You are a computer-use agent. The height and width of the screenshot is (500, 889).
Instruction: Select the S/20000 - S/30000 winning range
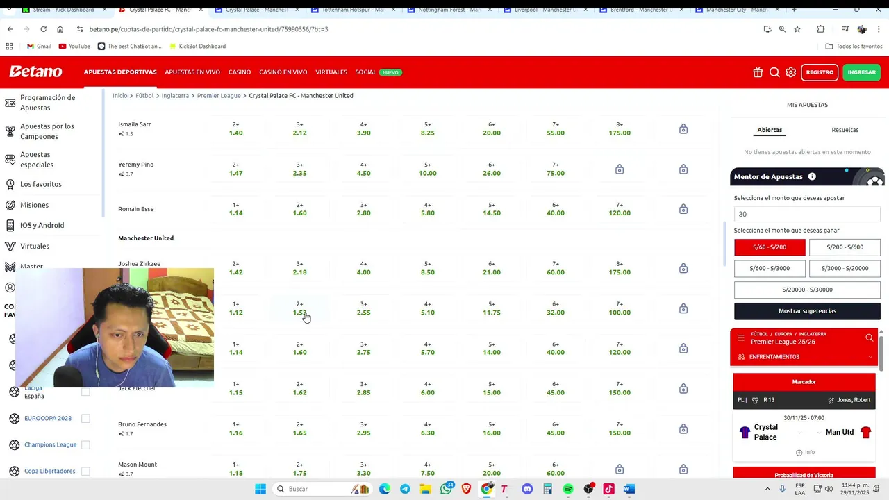[x=807, y=290]
